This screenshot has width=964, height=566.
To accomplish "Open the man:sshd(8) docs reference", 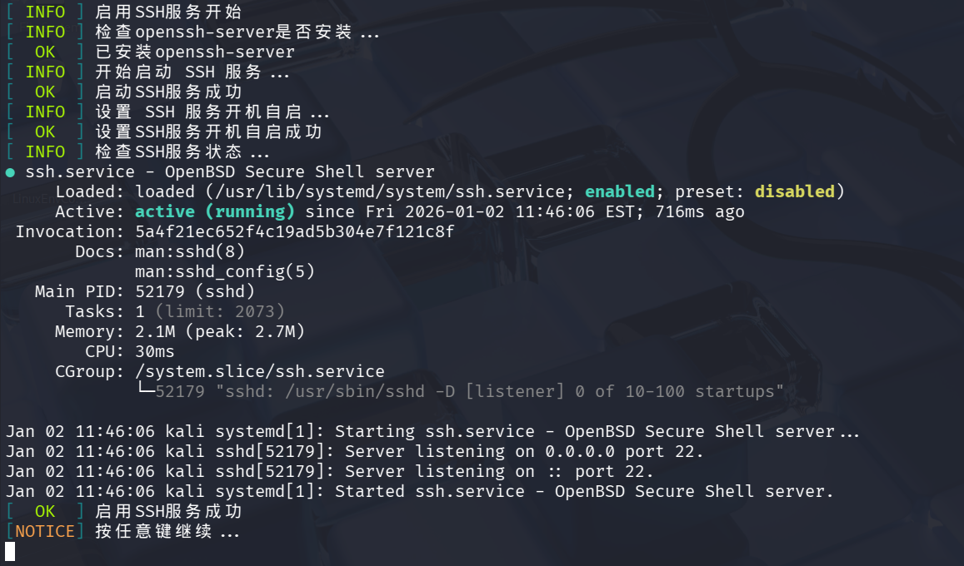I will [x=190, y=251].
